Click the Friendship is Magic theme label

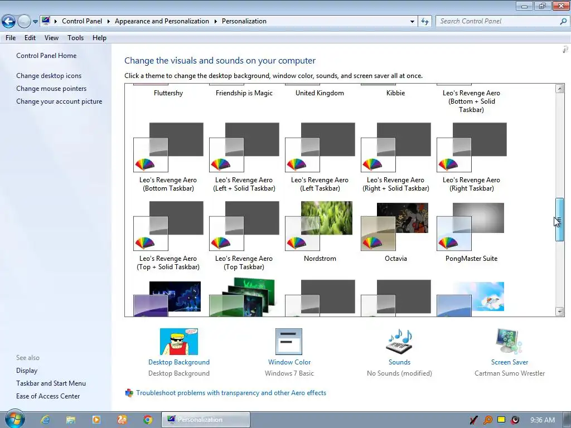point(244,93)
